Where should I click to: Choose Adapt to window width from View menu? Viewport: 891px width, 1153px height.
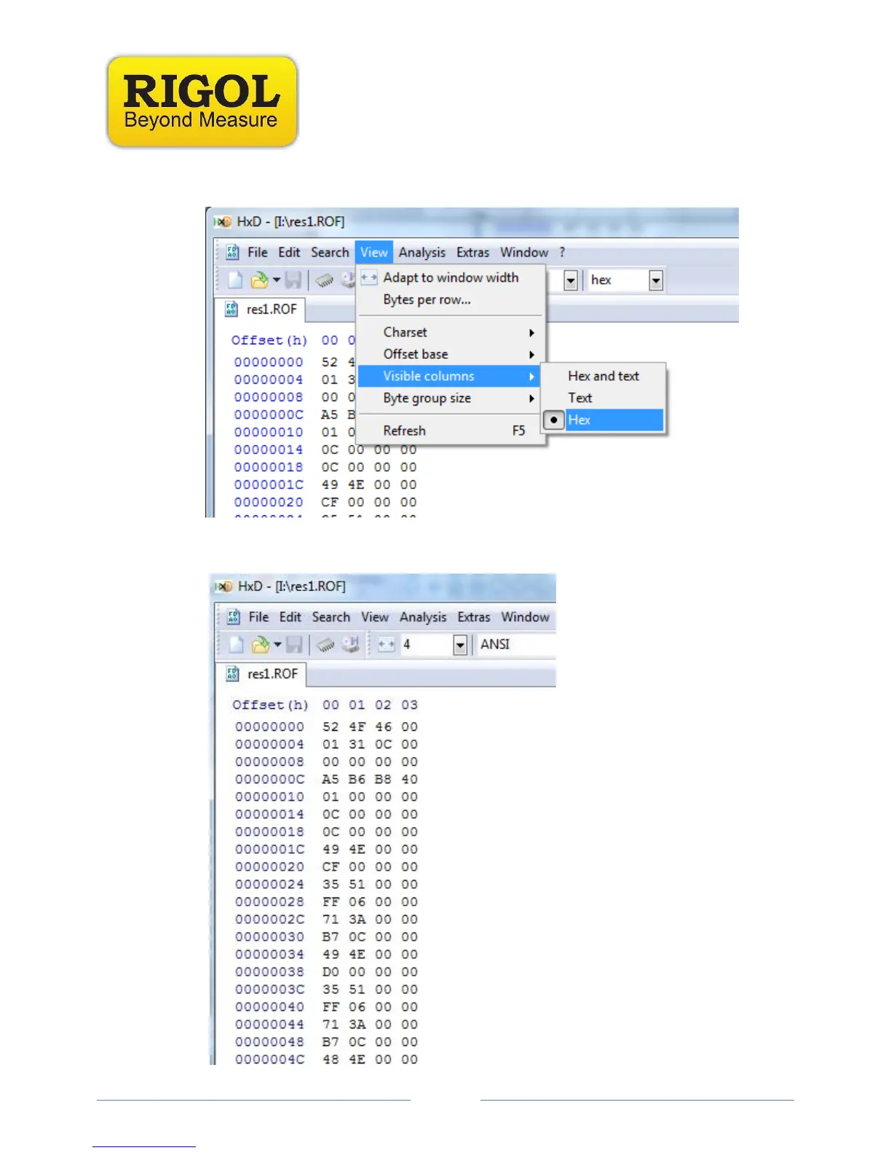(451, 277)
